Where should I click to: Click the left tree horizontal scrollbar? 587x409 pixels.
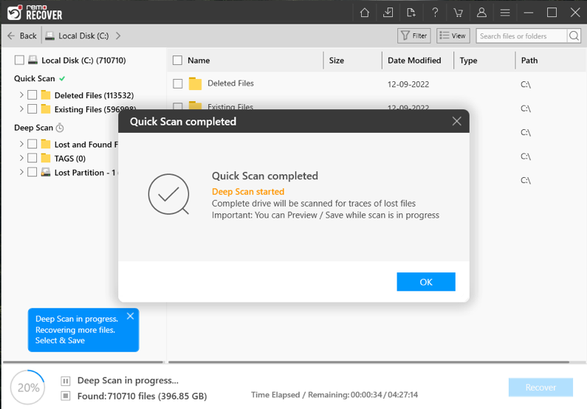pyautogui.click(x=83, y=362)
